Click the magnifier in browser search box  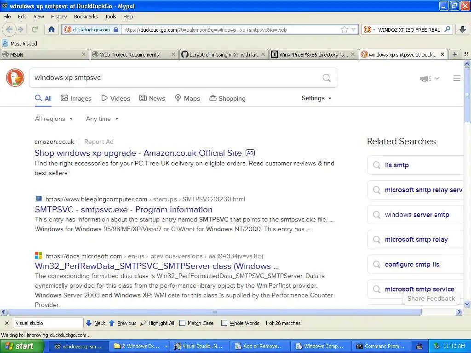tap(447, 29)
